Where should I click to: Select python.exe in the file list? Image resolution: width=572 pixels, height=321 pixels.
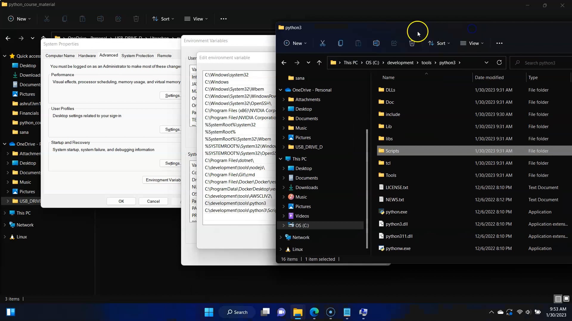click(x=396, y=212)
